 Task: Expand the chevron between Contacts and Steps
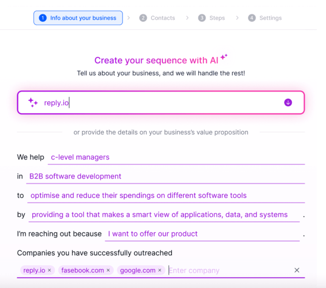[187, 17]
